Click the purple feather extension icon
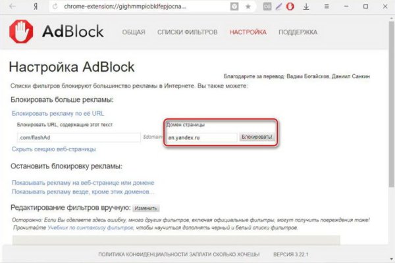The width and height of the screenshot is (395, 263). 278,7
